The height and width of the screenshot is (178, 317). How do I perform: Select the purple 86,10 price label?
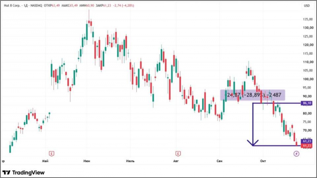[x=306, y=103]
